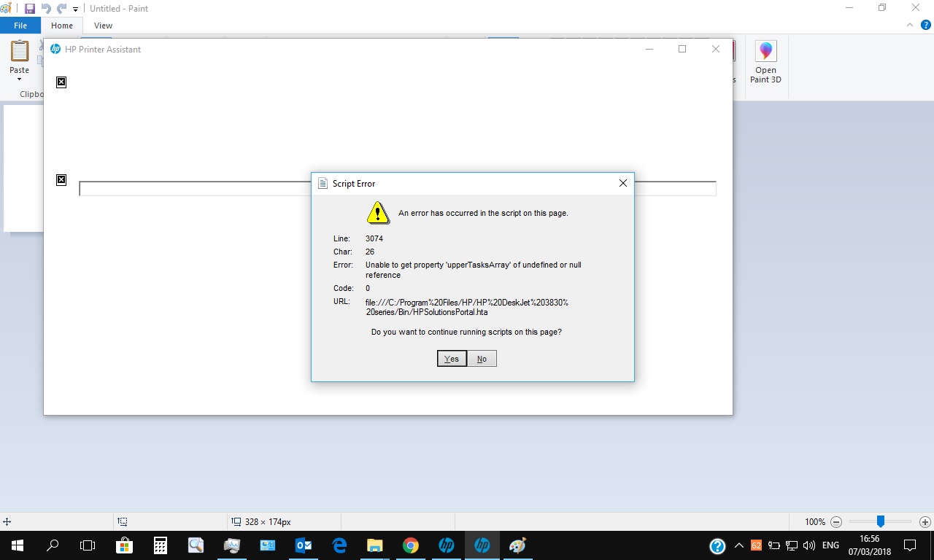The width and height of the screenshot is (934, 560).
Task: Minimize the Paint window
Action: (849, 8)
